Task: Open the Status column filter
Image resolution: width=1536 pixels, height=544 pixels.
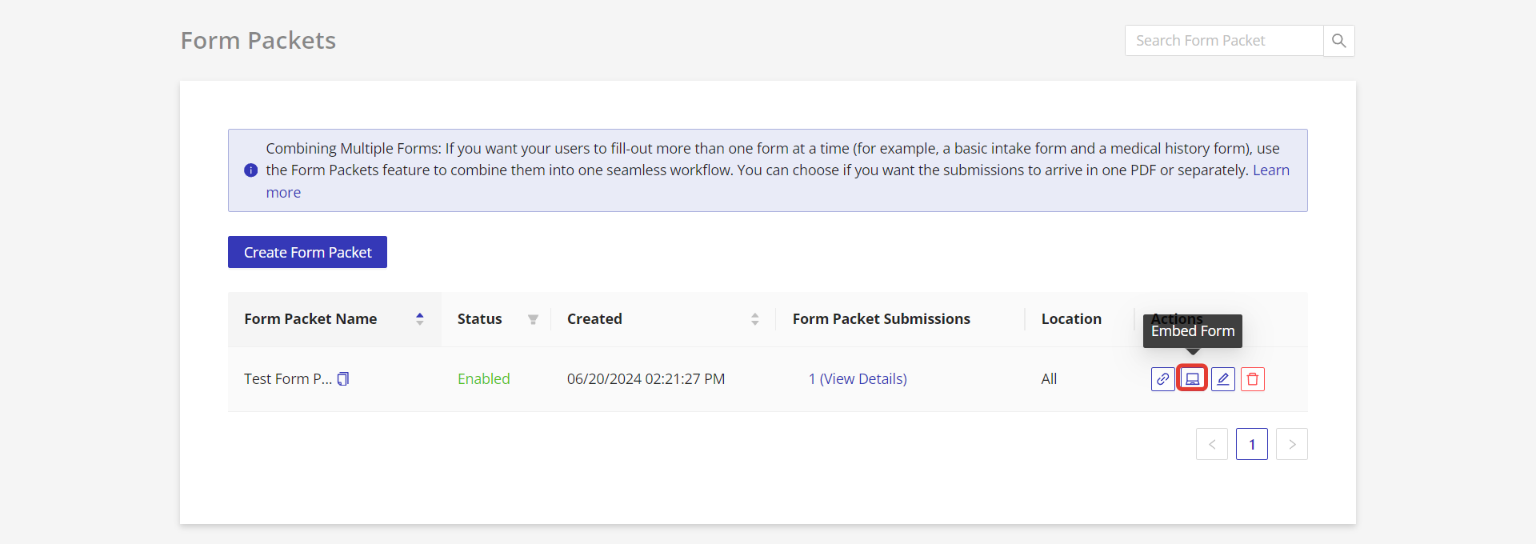Action: [x=533, y=319]
